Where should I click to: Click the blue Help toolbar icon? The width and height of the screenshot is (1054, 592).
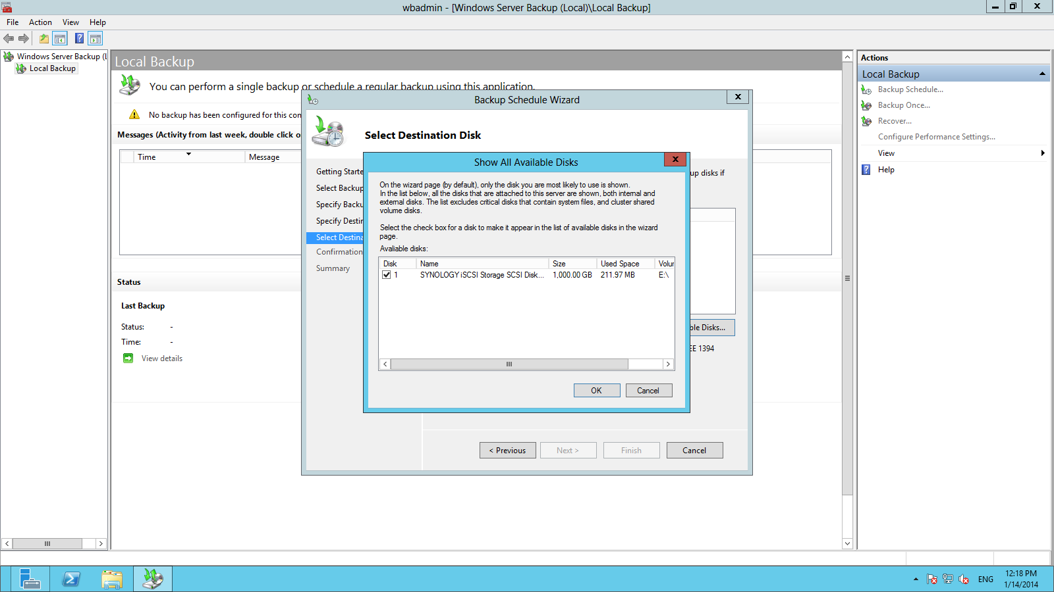(79, 39)
